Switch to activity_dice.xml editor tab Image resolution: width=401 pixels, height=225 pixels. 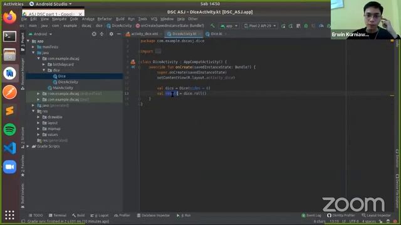coord(143,34)
